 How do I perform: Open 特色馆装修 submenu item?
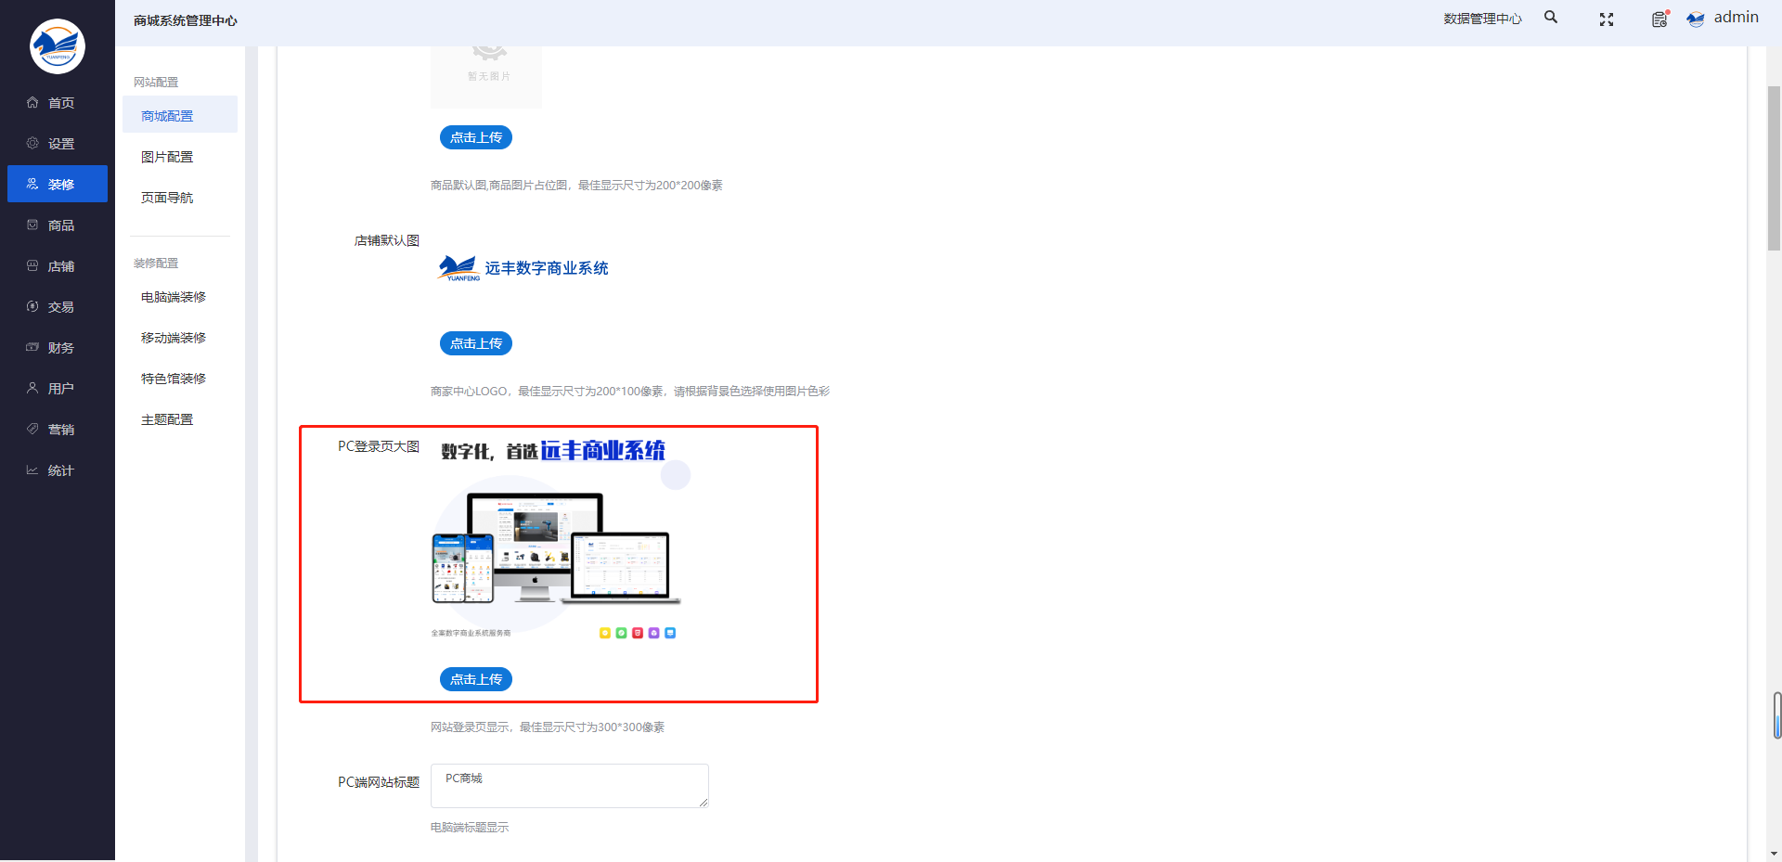(x=180, y=379)
